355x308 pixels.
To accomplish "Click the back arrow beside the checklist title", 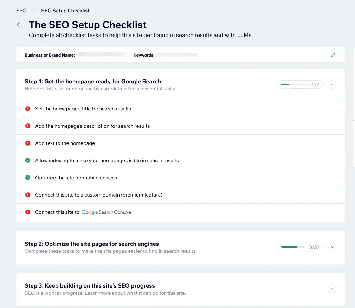I will point(18,24).
